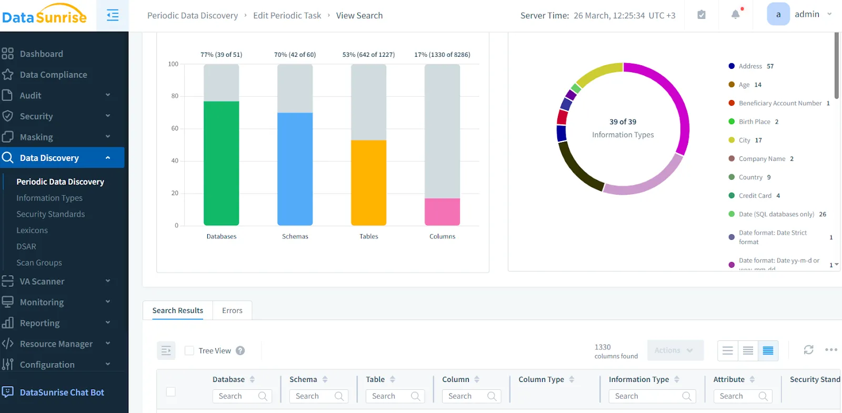Go to Edit Periodic Task breadcrumb
The image size is (842, 413).
tap(287, 16)
